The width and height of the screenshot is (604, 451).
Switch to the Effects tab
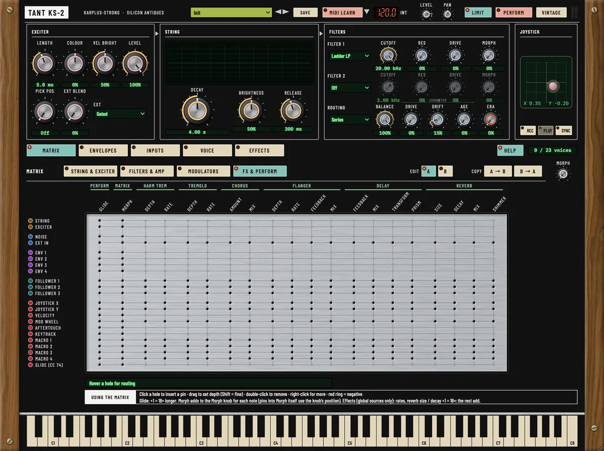pos(259,150)
